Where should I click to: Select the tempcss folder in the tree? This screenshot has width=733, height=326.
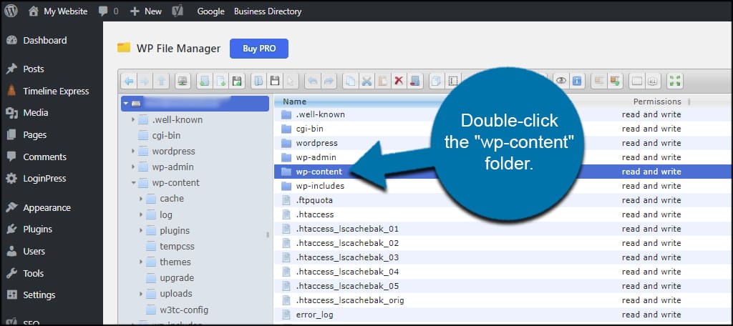tap(177, 246)
